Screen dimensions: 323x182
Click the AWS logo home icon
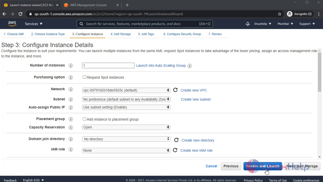pyautogui.click(x=12, y=24)
